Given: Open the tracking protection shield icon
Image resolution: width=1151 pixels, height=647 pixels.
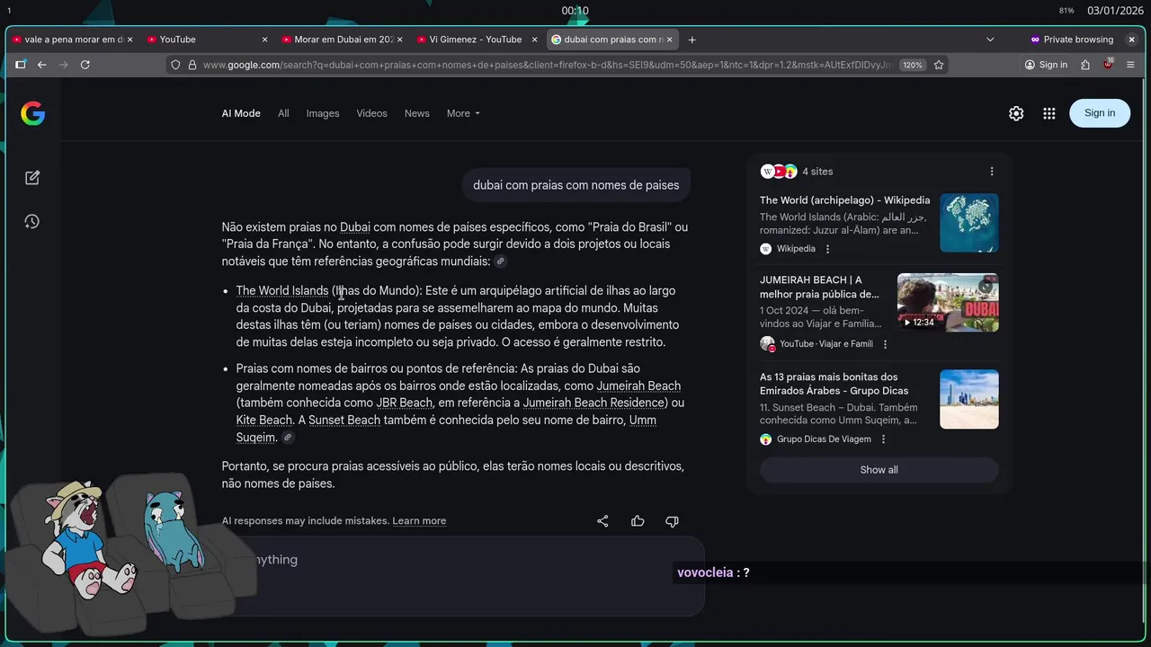Looking at the screenshot, I should tap(175, 65).
